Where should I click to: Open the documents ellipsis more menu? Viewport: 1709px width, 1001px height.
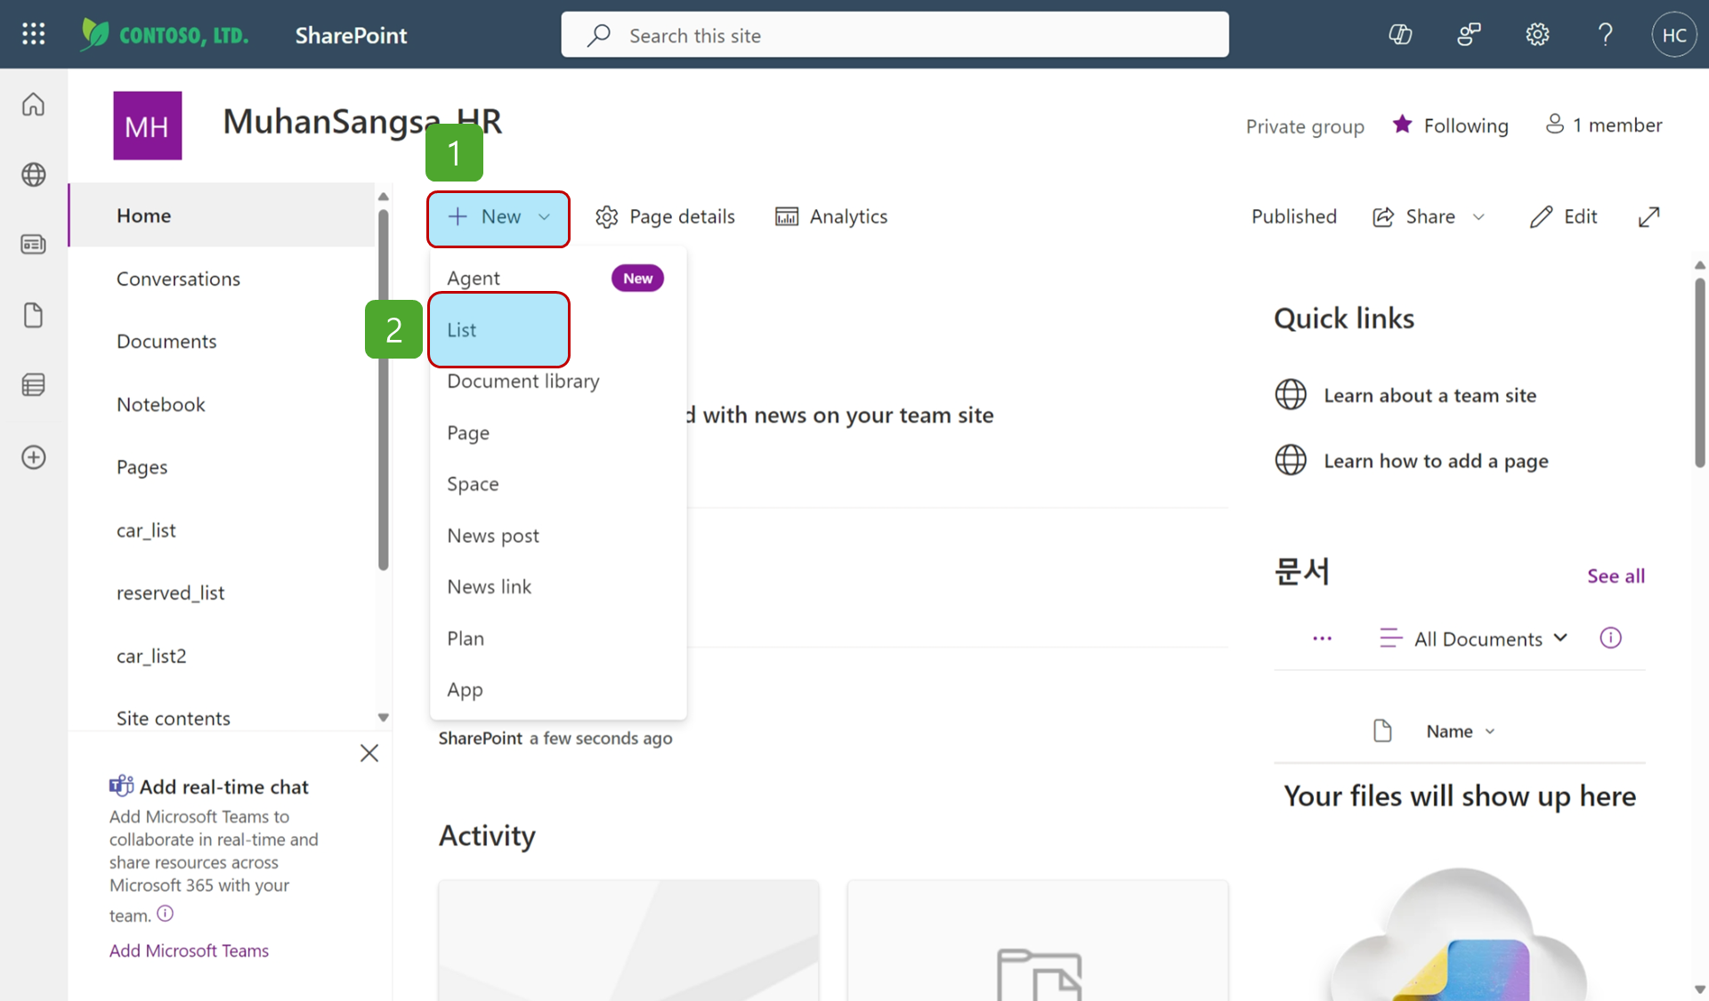click(1322, 638)
